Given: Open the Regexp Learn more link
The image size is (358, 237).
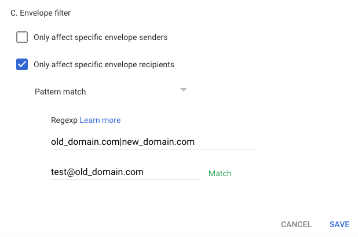Looking at the screenshot, I should pos(100,120).
